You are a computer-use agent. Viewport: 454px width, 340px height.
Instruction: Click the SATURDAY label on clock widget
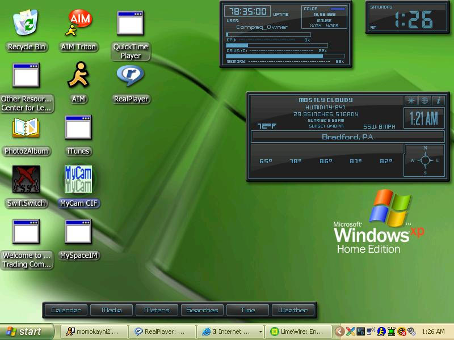(381, 7)
